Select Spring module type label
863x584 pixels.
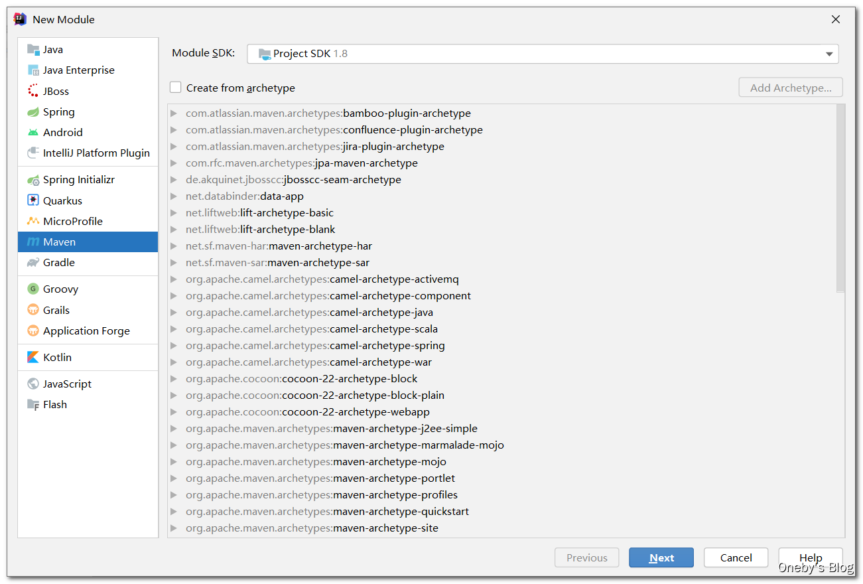click(59, 111)
